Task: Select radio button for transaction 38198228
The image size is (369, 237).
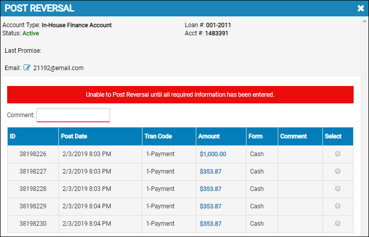Action: coord(338,188)
